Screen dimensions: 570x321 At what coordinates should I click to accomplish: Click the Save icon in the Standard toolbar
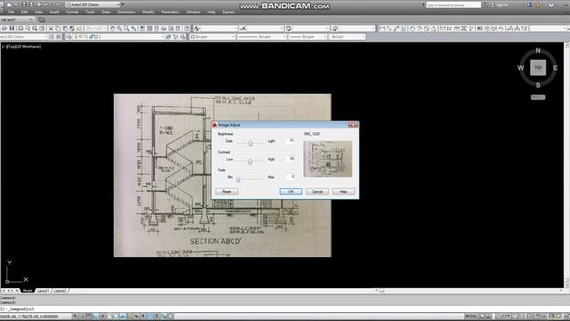click(12, 29)
